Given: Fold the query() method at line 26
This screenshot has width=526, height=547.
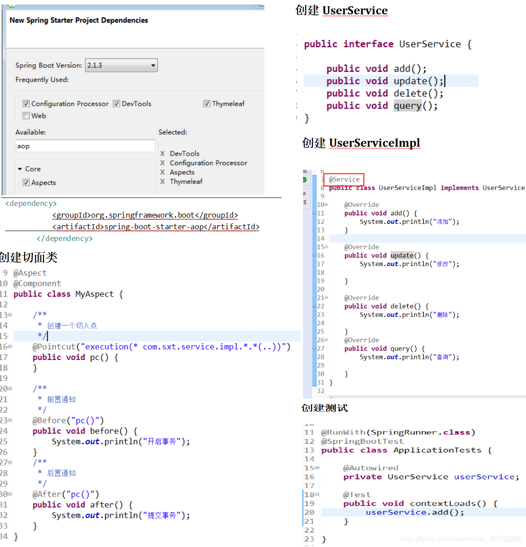Looking at the screenshot, I should coord(326,340).
